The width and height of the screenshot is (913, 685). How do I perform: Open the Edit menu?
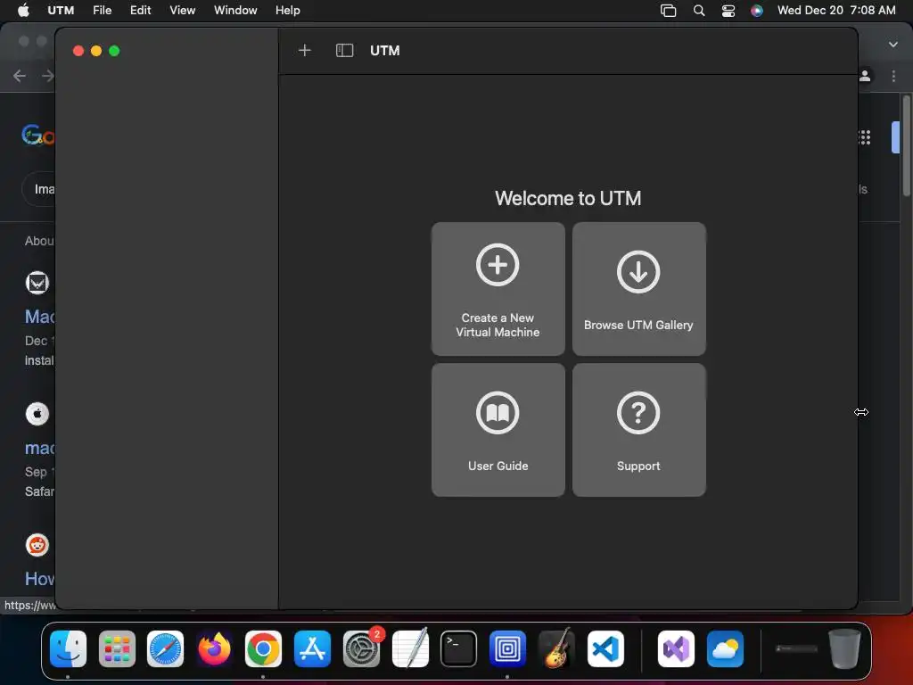(x=140, y=10)
